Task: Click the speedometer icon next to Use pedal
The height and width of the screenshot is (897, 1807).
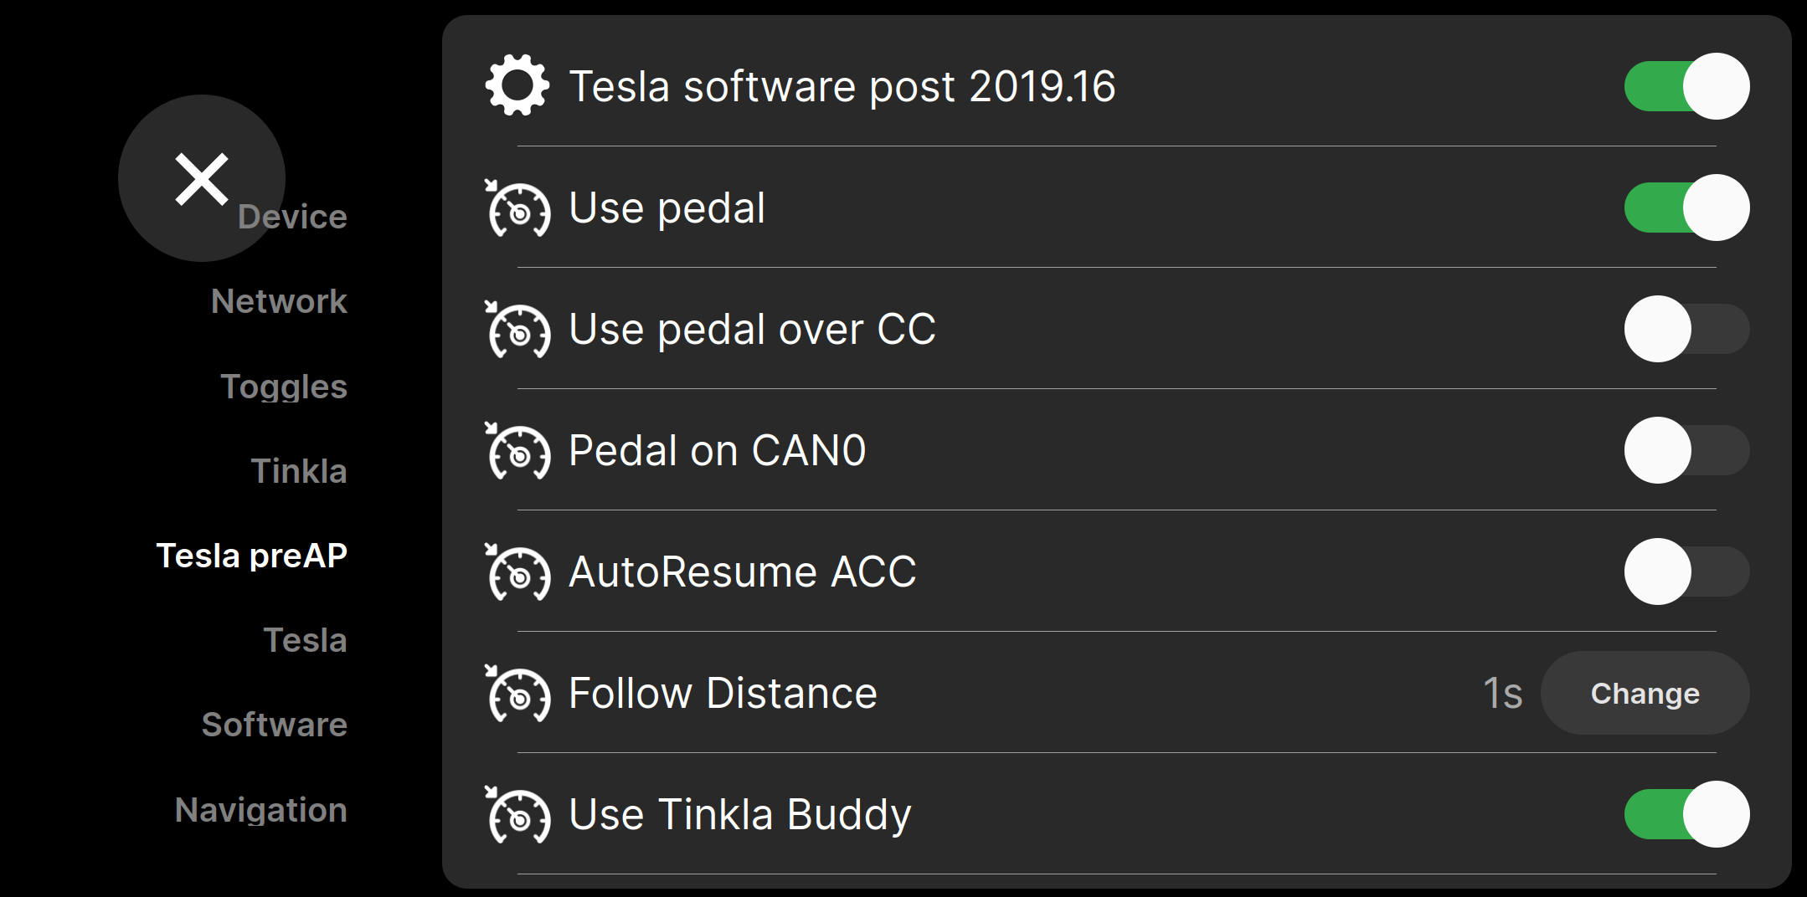Action: click(518, 208)
